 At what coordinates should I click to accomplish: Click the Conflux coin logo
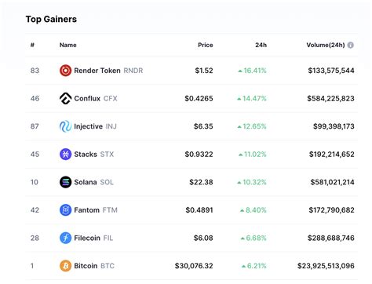(x=65, y=99)
